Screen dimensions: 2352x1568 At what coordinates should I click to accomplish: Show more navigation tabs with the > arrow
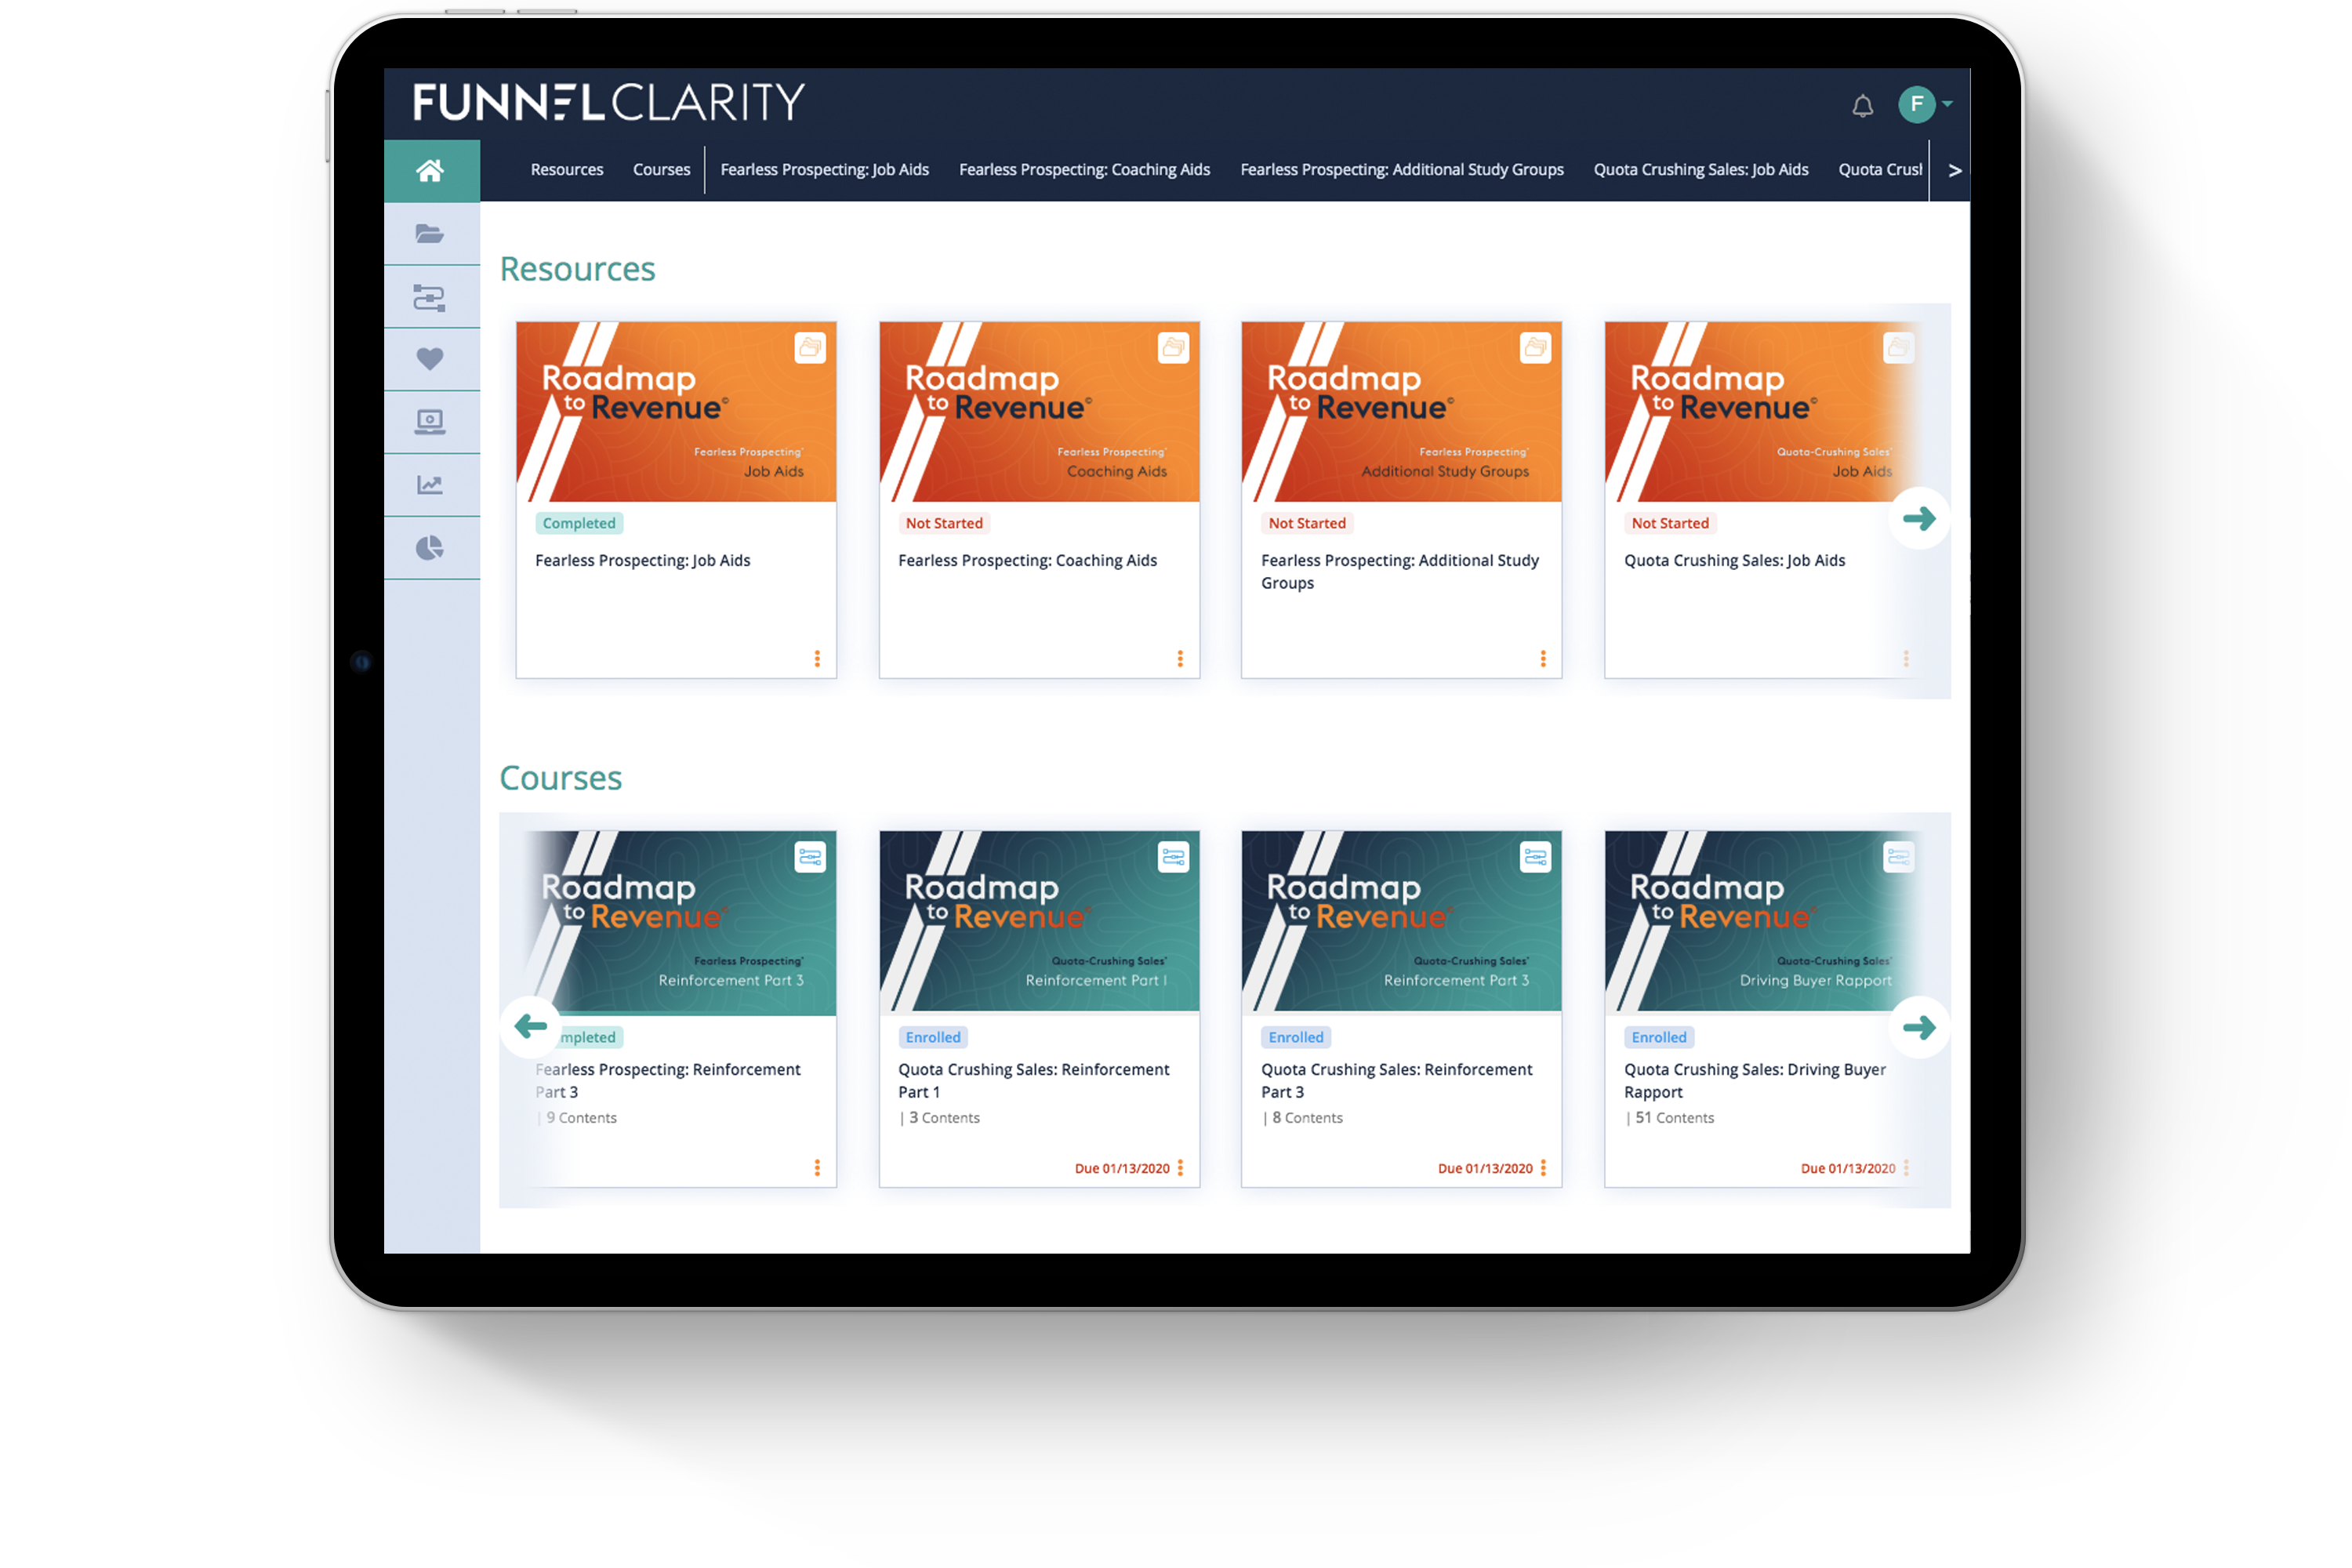[1954, 171]
